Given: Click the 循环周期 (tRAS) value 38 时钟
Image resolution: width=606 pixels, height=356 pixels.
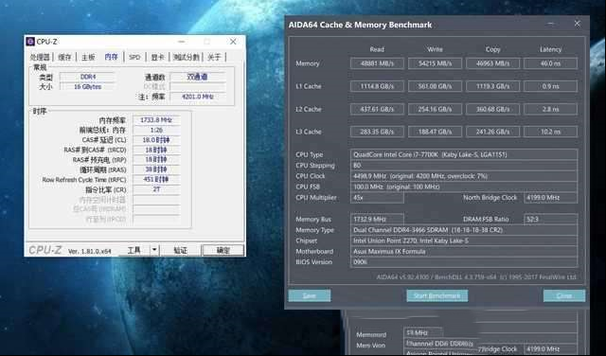Looking at the screenshot, I should point(156,169).
